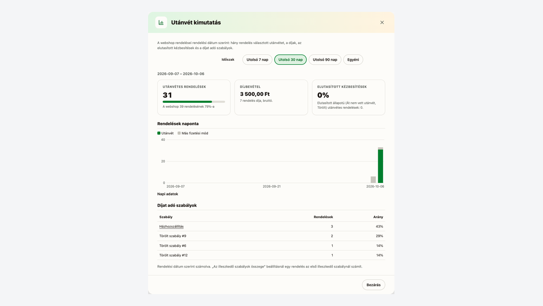Click the Törölt szabály #9 row
This screenshot has height=306, width=543.
[271, 236]
